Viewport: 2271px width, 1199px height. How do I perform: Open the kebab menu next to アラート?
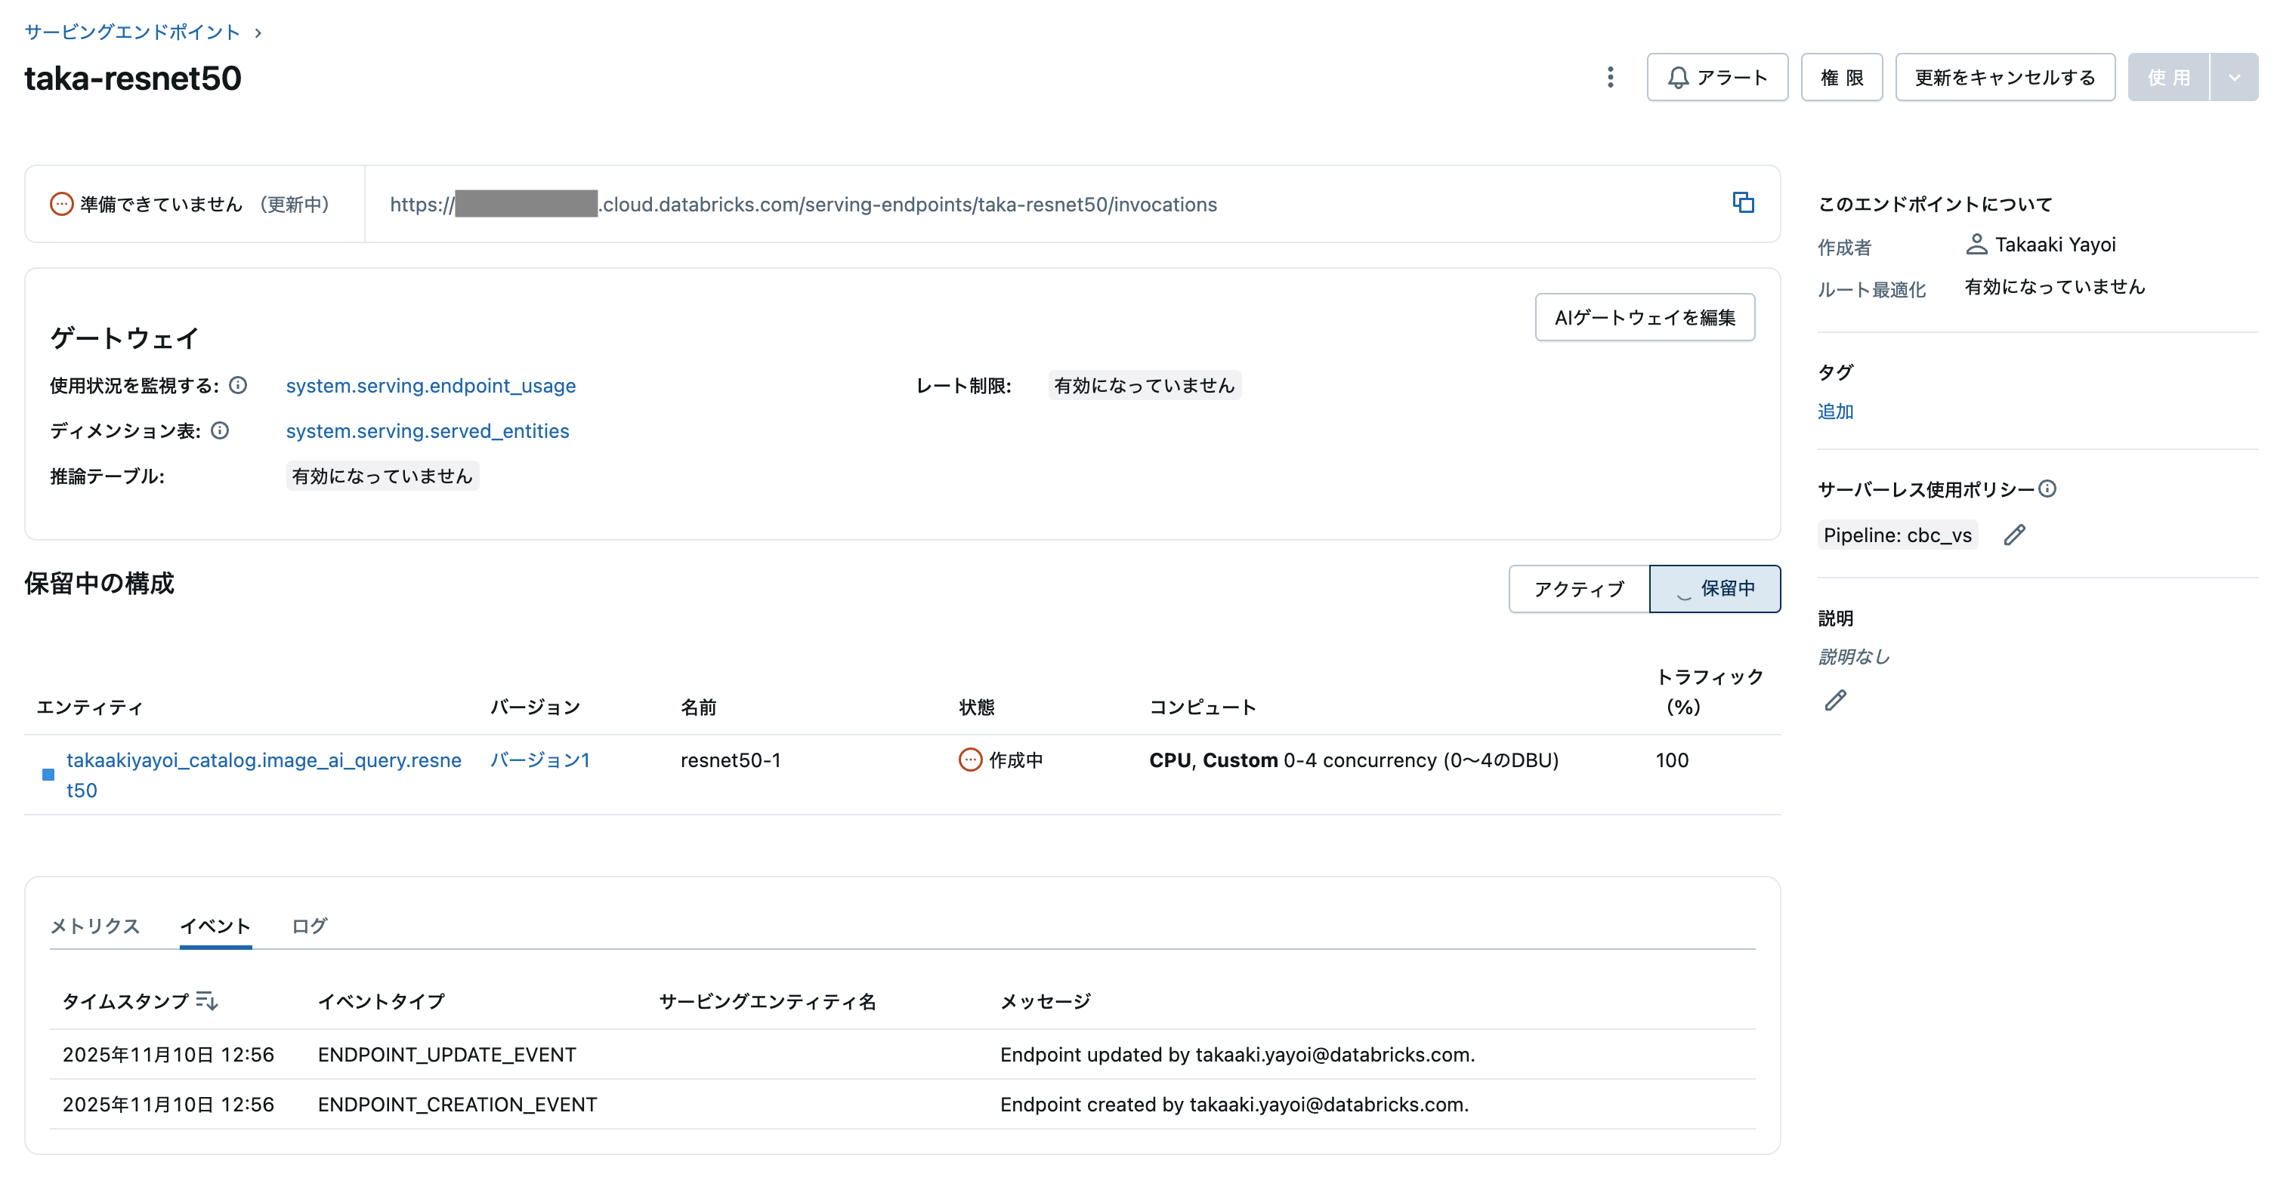[x=1610, y=78]
